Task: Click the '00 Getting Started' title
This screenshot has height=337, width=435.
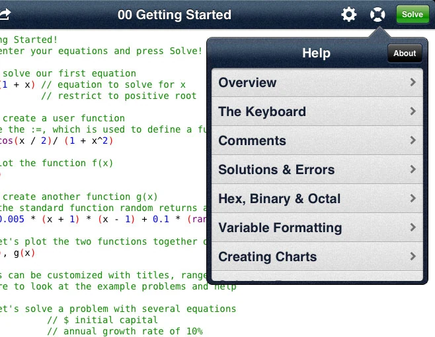Action: [175, 15]
